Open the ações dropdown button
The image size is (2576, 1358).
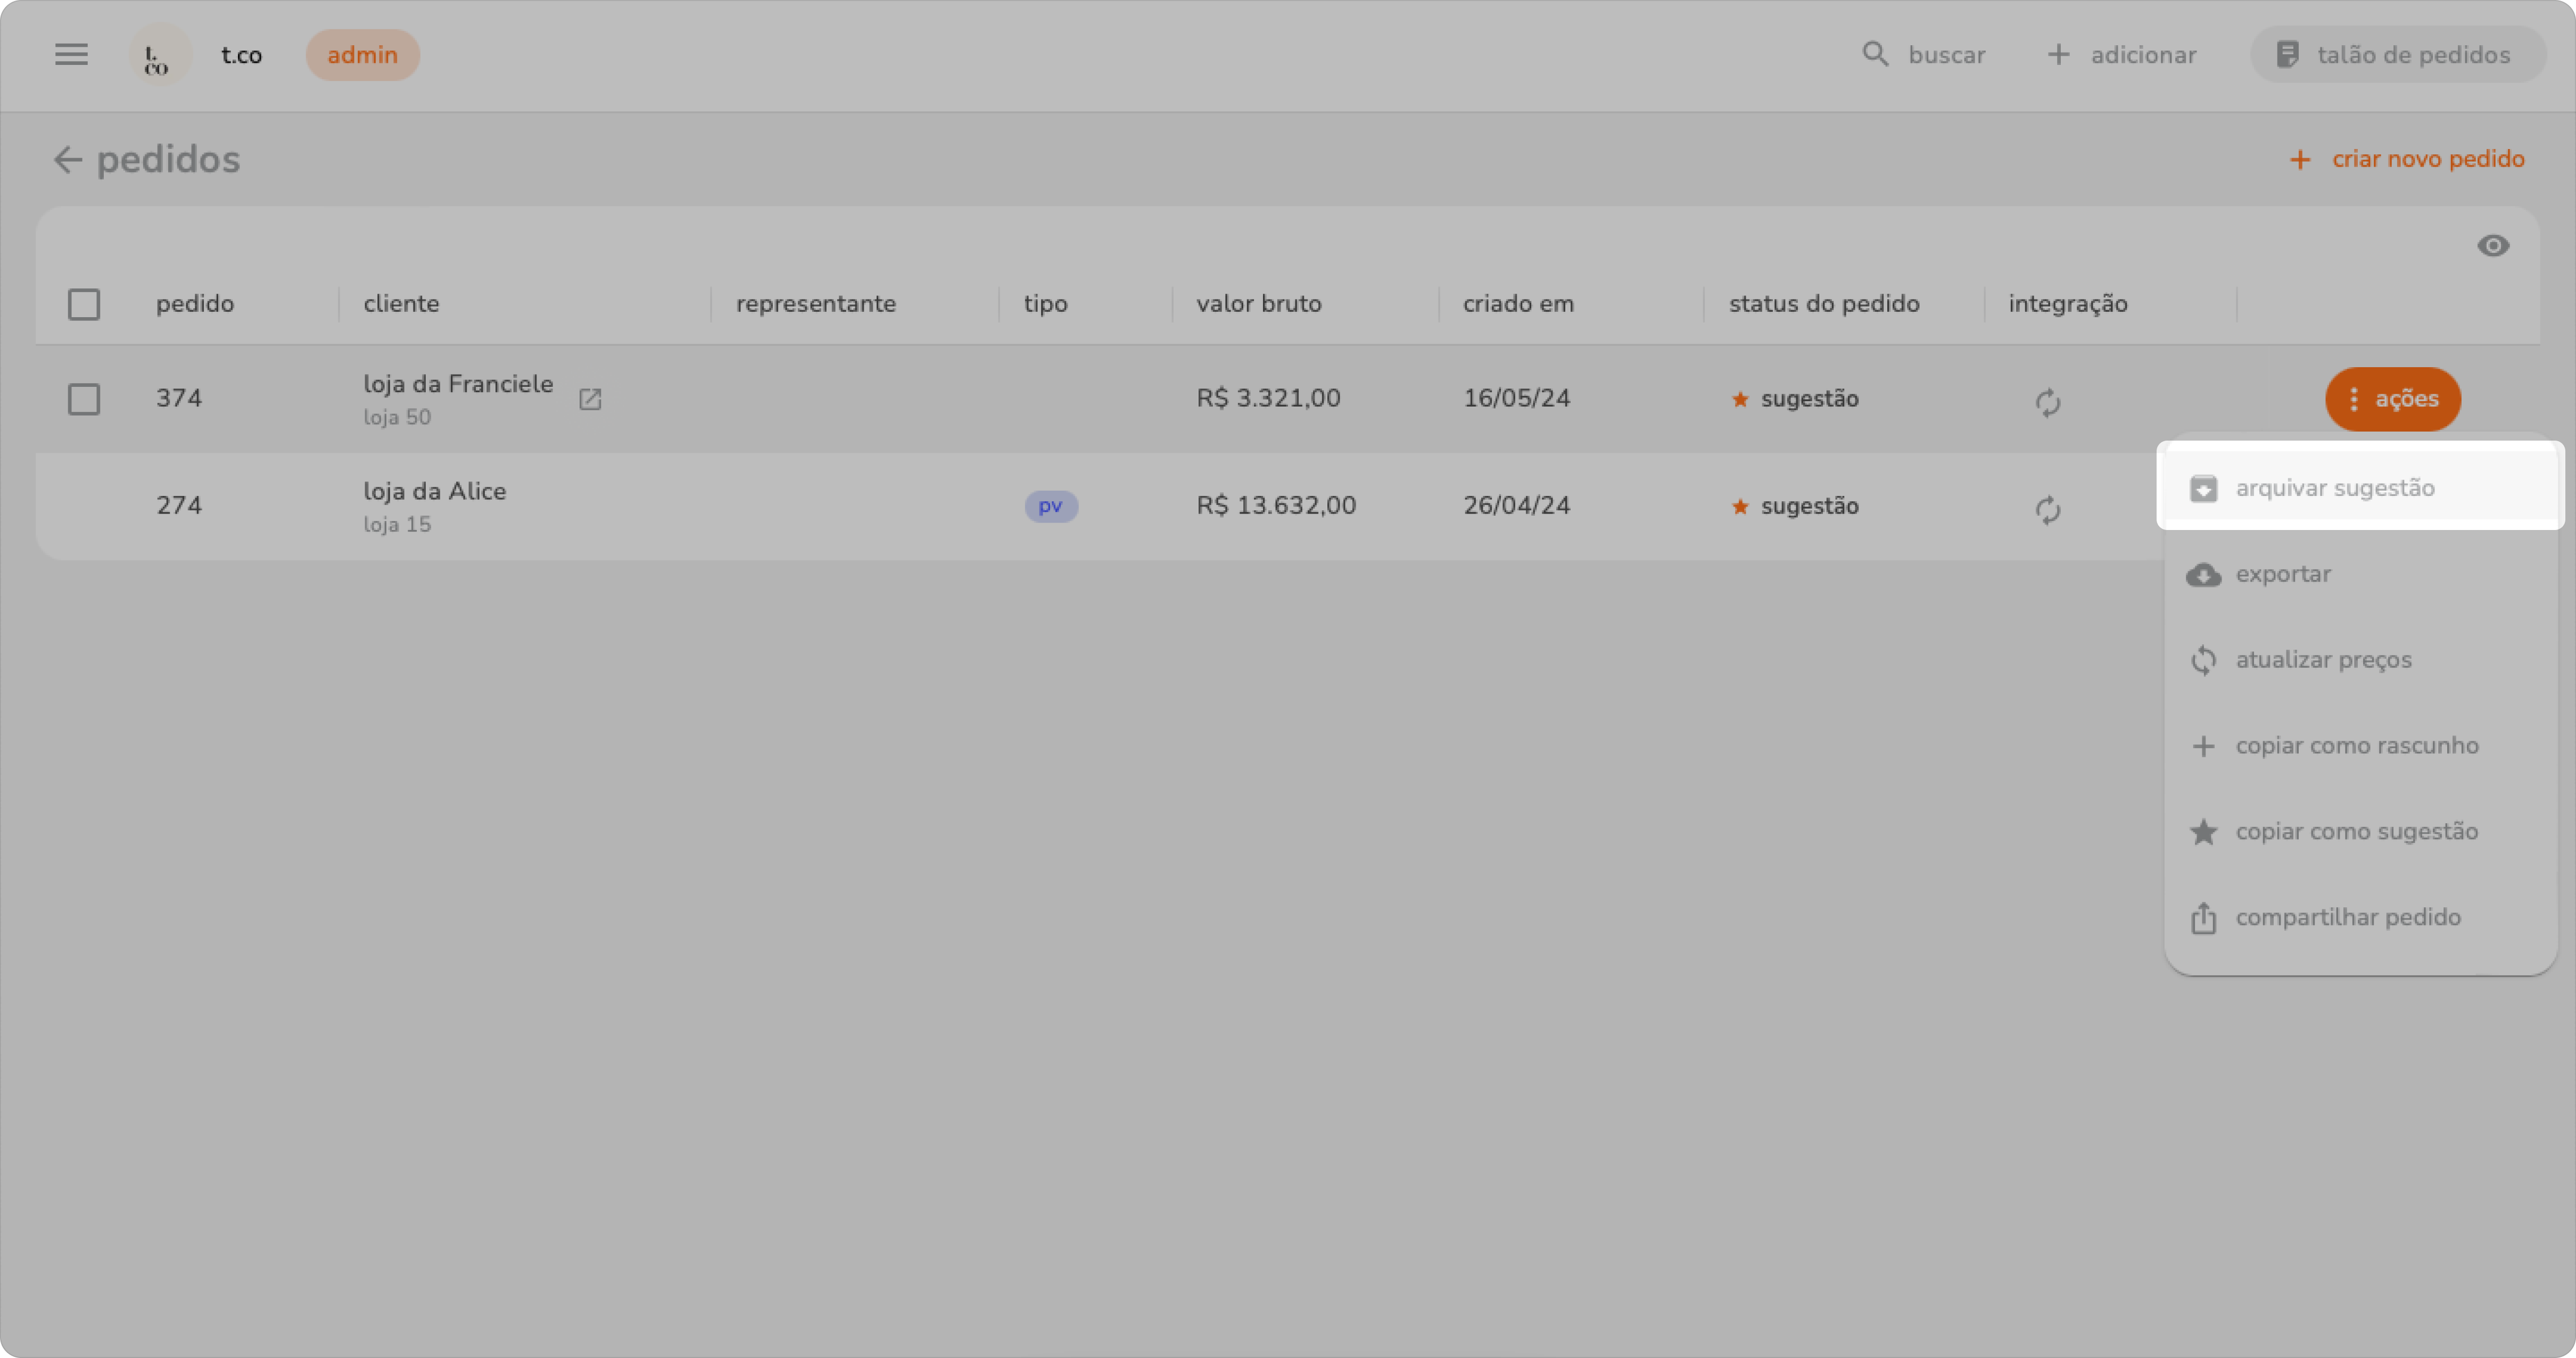coord(2392,399)
